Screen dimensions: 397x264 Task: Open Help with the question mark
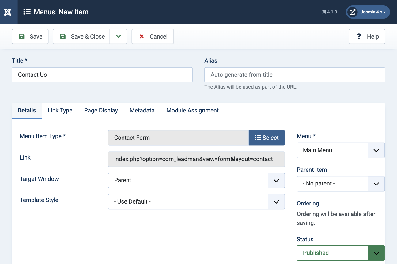tap(367, 36)
